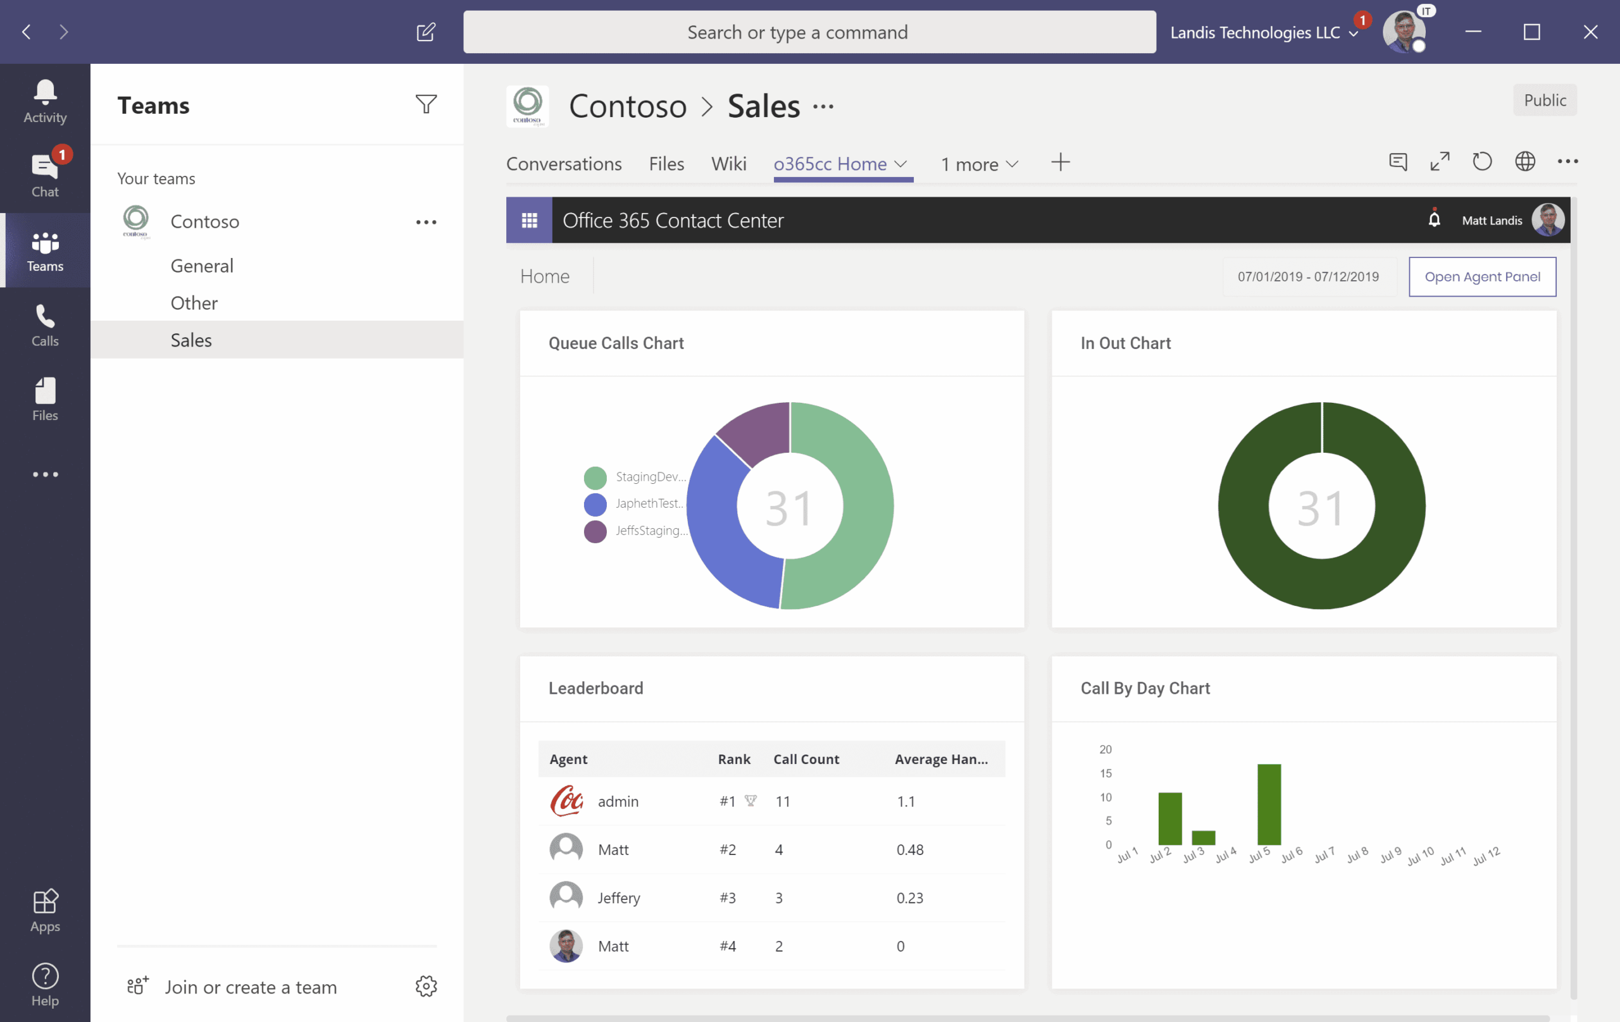Toggle the JeffsStaging legend entry
The width and height of the screenshot is (1620, 1022).
coord(635,531)
